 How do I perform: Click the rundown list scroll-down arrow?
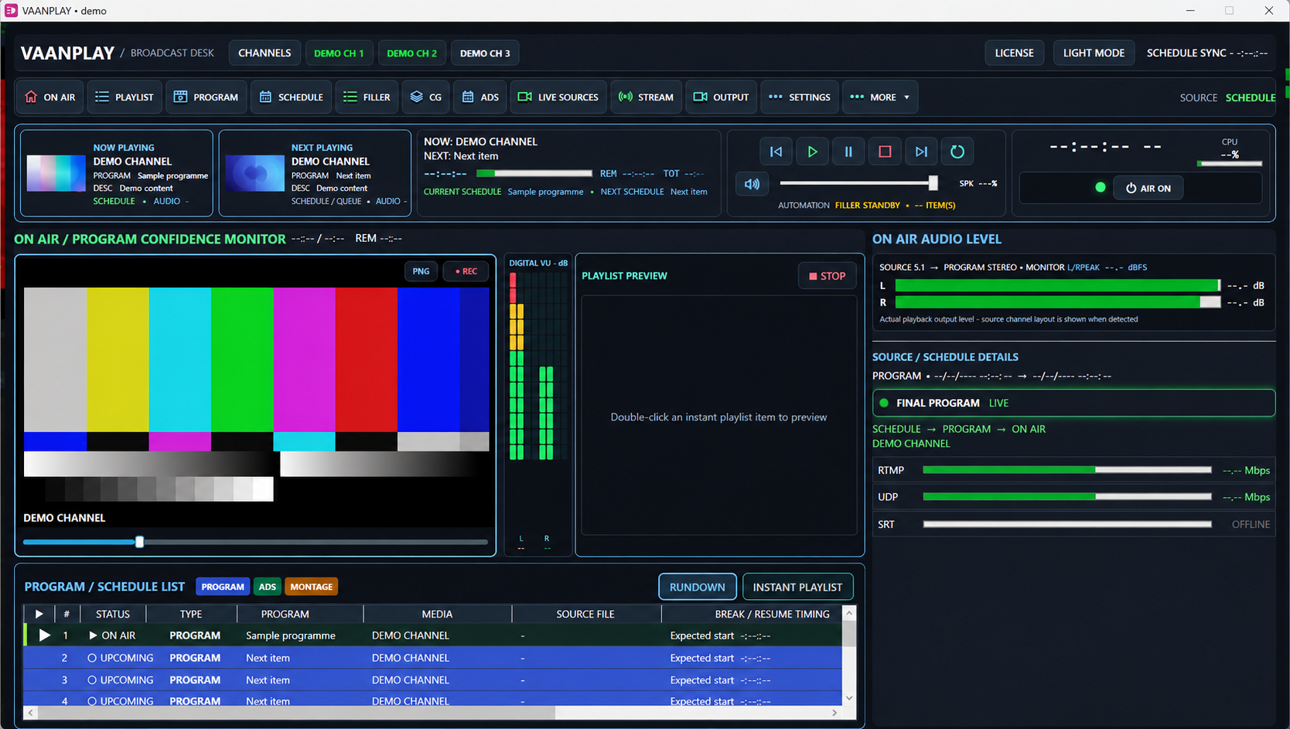pos(849,698)
